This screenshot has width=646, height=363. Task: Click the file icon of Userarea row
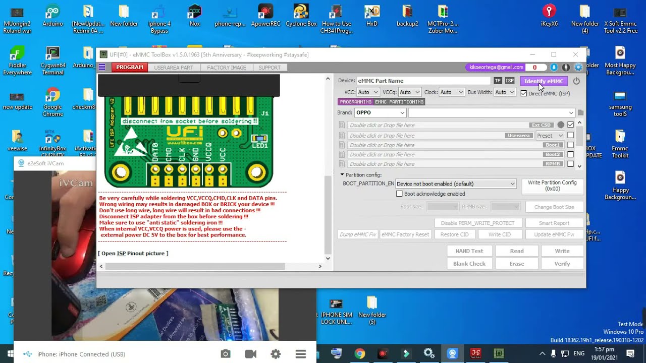click(x=342, y=136)
